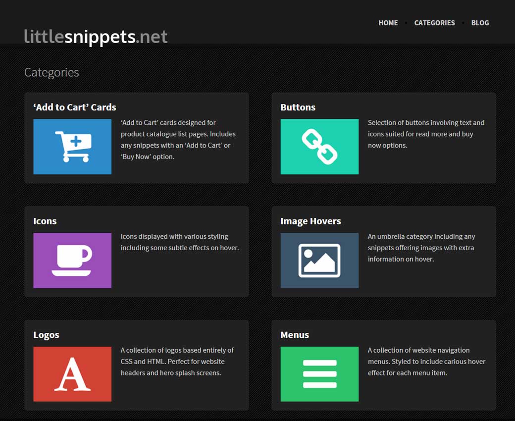
Task: Click the shopping cart icon tile
Action: [72, 147]
